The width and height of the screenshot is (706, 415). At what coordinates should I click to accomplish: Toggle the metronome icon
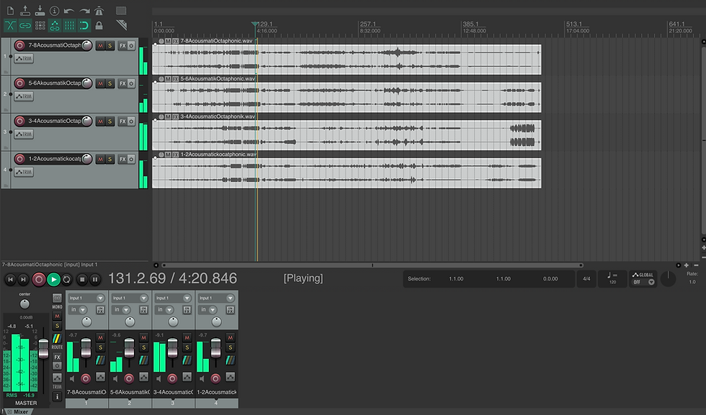pos(99,10)
